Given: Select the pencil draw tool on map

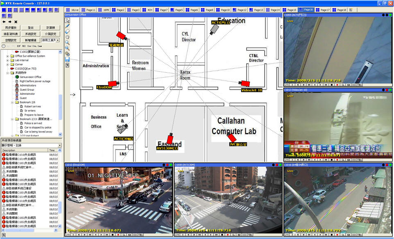Looking at the screenshot, I should (x=67, y=25).
